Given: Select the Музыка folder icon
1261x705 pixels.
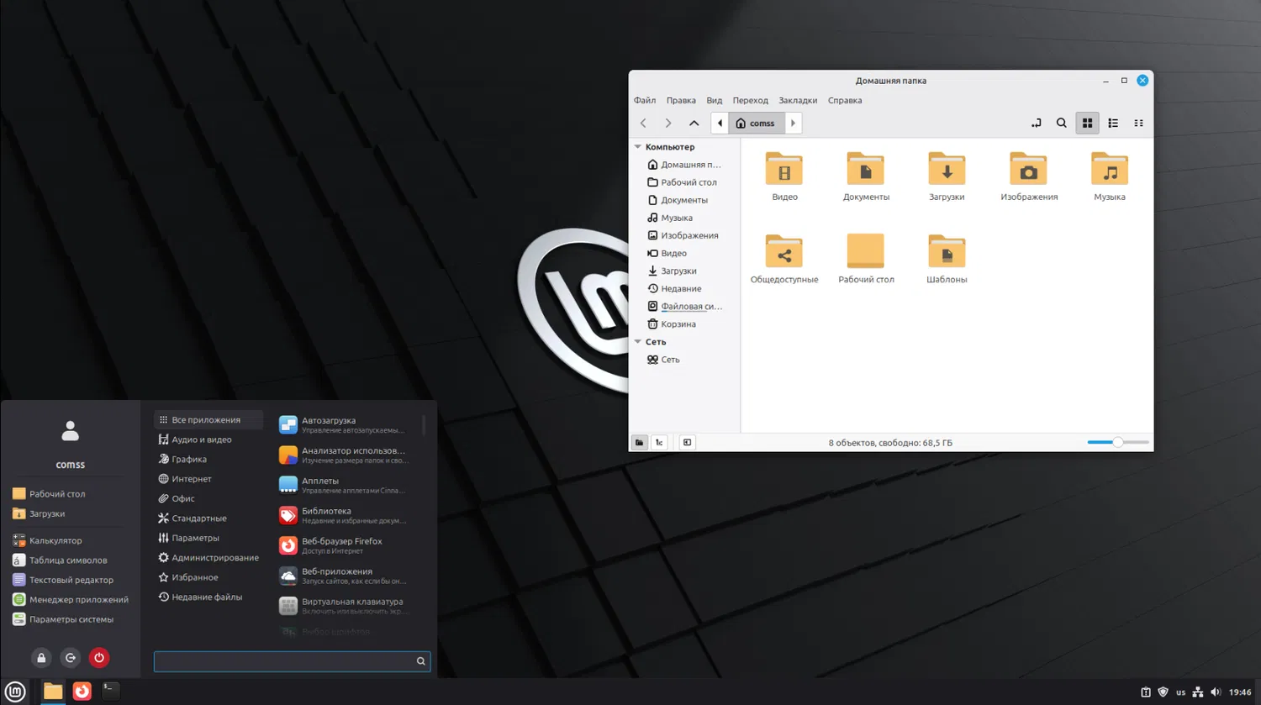Looking at the screenshot, I should pos(1110,169).
